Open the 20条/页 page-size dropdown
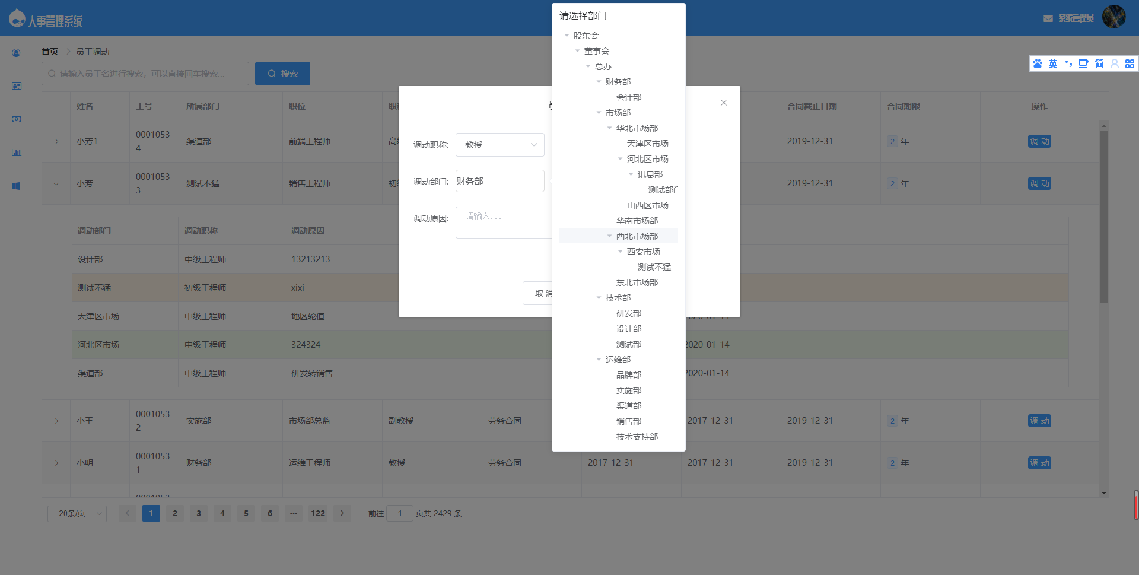 (77, 513)
